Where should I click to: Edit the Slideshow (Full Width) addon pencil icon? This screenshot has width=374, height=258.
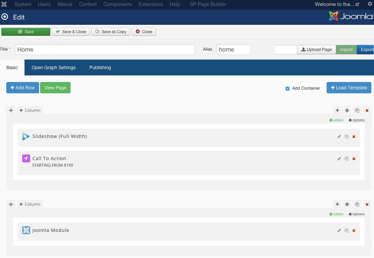pos(339,137)
